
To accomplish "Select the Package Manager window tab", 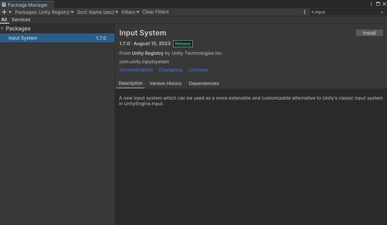I will click(x=27, y=5).
